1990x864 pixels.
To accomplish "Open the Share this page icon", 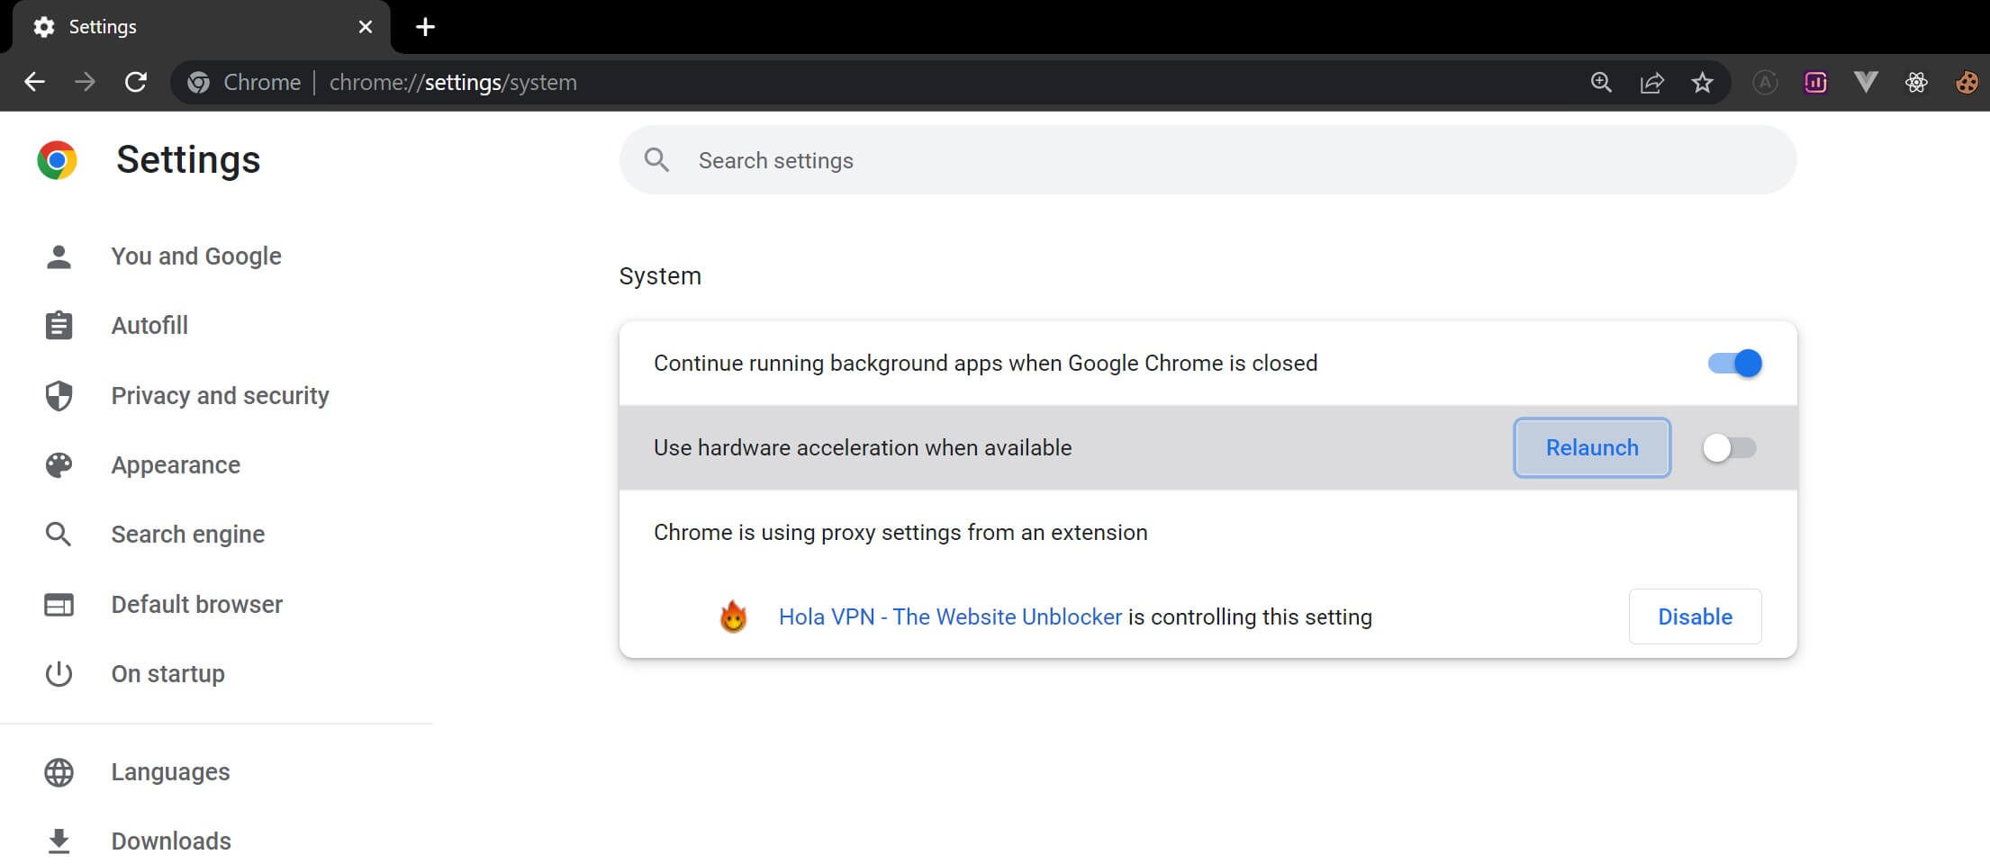I will pos(1652,82).
